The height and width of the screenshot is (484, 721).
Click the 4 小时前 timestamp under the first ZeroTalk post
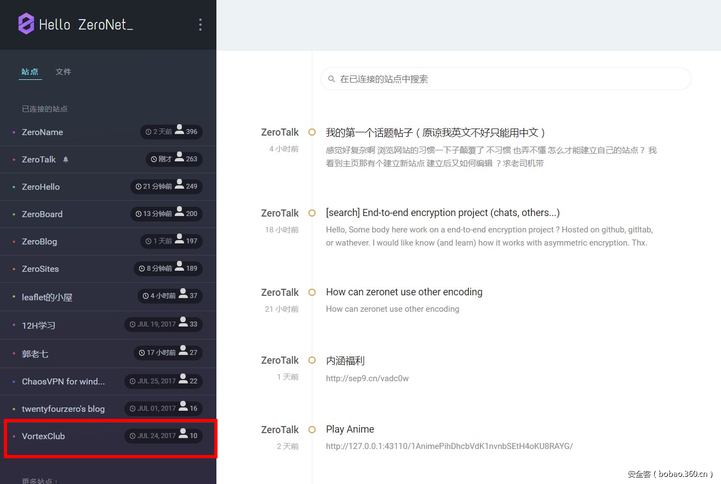tap(284, 149)
